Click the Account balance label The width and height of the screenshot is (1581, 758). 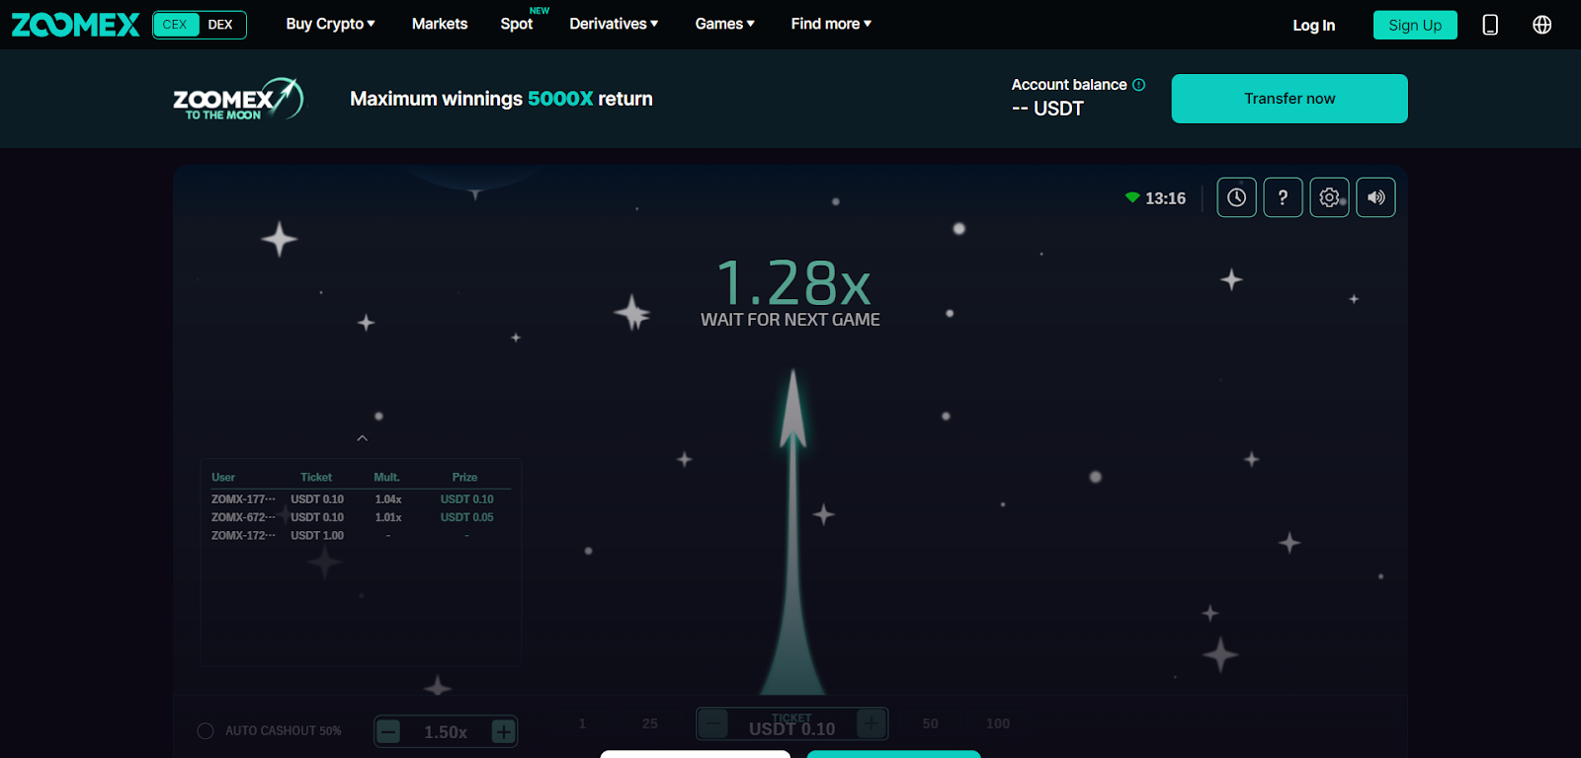point(1069,85)
